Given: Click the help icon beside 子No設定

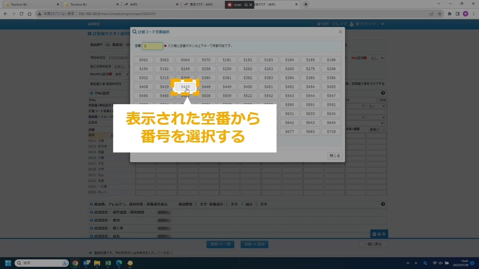Looking at the screenshot, I should [x=383, y=93].
